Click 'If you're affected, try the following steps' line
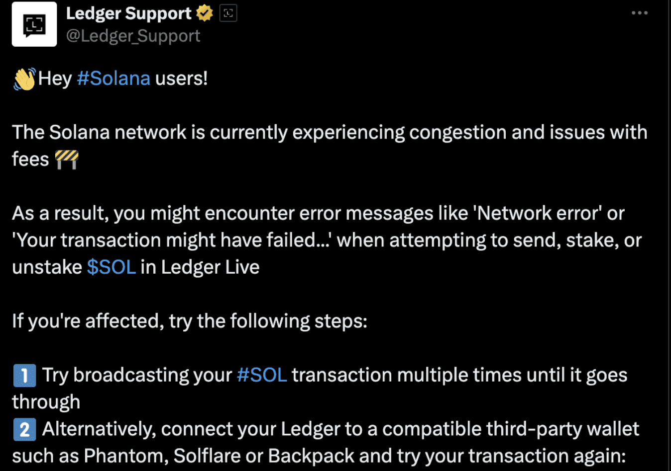Image resolution: width=671 pixels, height=471 pixels. tap(190, 321)
